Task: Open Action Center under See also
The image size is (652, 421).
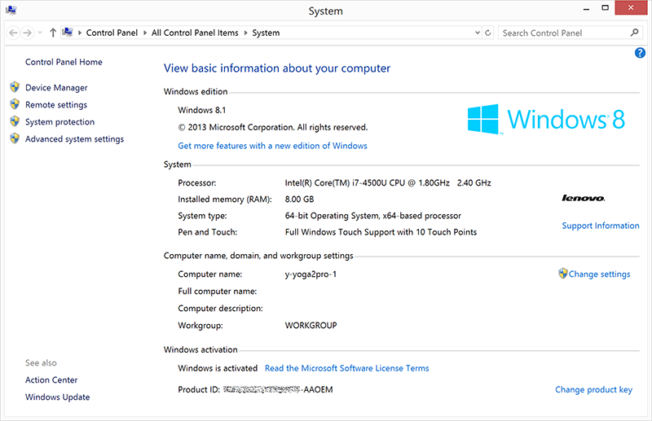Action: click(51, 379)
